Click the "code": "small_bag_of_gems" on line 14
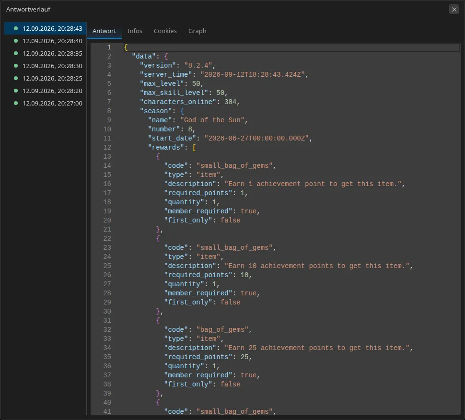Screen dimensions: 465x420 pyautogui.click(x=221, y=165)
